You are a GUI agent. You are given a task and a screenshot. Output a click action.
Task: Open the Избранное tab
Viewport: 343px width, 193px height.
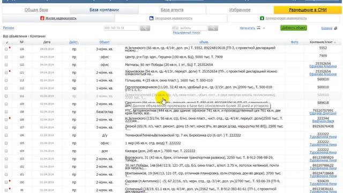(x=240, y=10)
